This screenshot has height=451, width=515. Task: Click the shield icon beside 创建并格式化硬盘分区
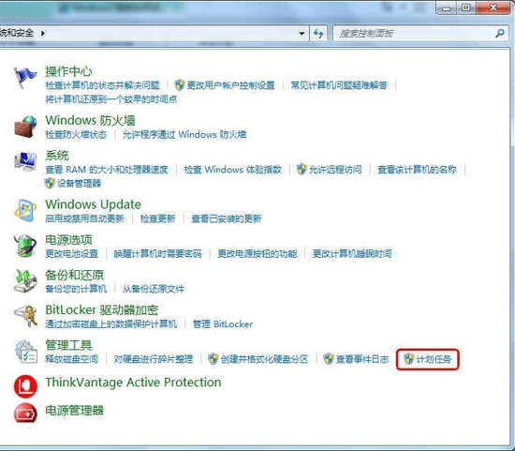point(213,358)
